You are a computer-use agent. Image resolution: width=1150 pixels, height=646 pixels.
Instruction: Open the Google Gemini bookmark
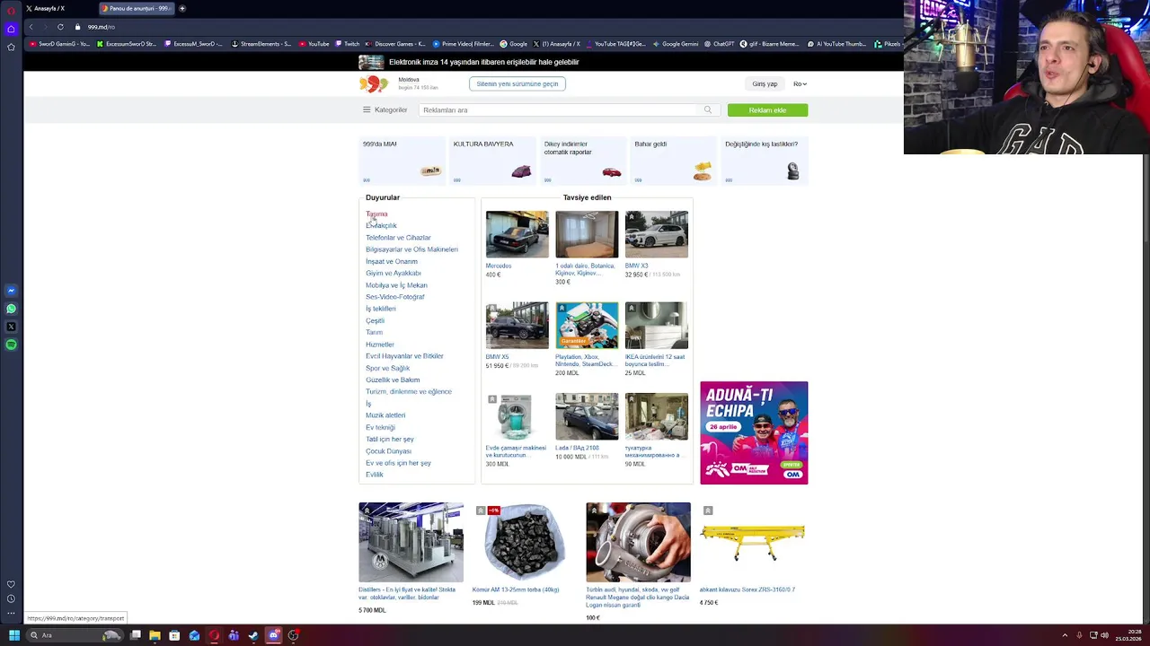point(676,43)
